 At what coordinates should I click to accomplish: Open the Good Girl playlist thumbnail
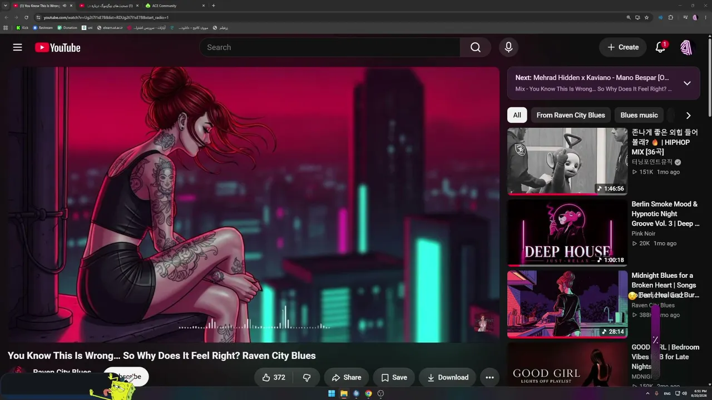tap(567, 365)
